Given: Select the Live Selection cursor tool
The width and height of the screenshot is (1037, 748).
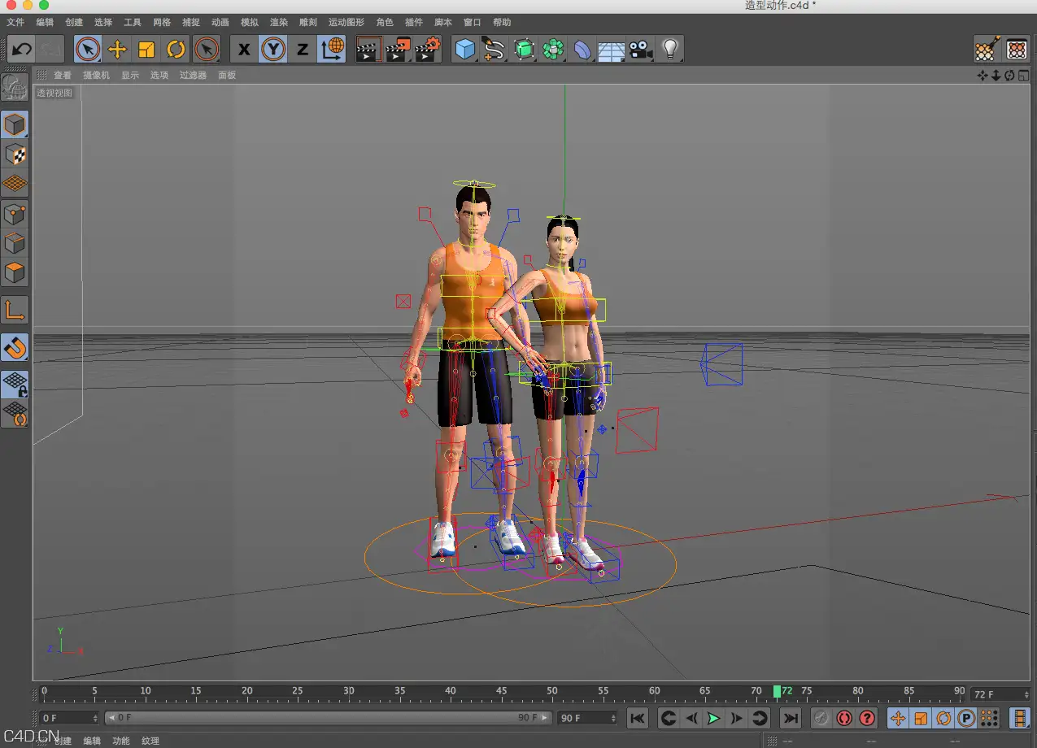Looking at the screenshot, I should [88, 50].
